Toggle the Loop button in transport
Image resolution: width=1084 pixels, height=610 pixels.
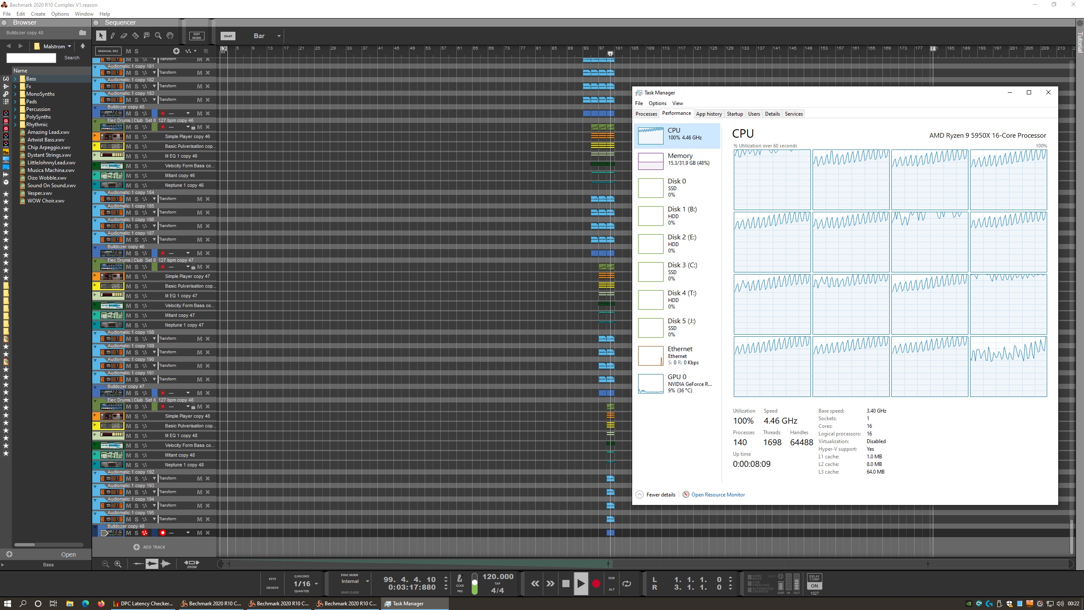click(x=627, y=584)
